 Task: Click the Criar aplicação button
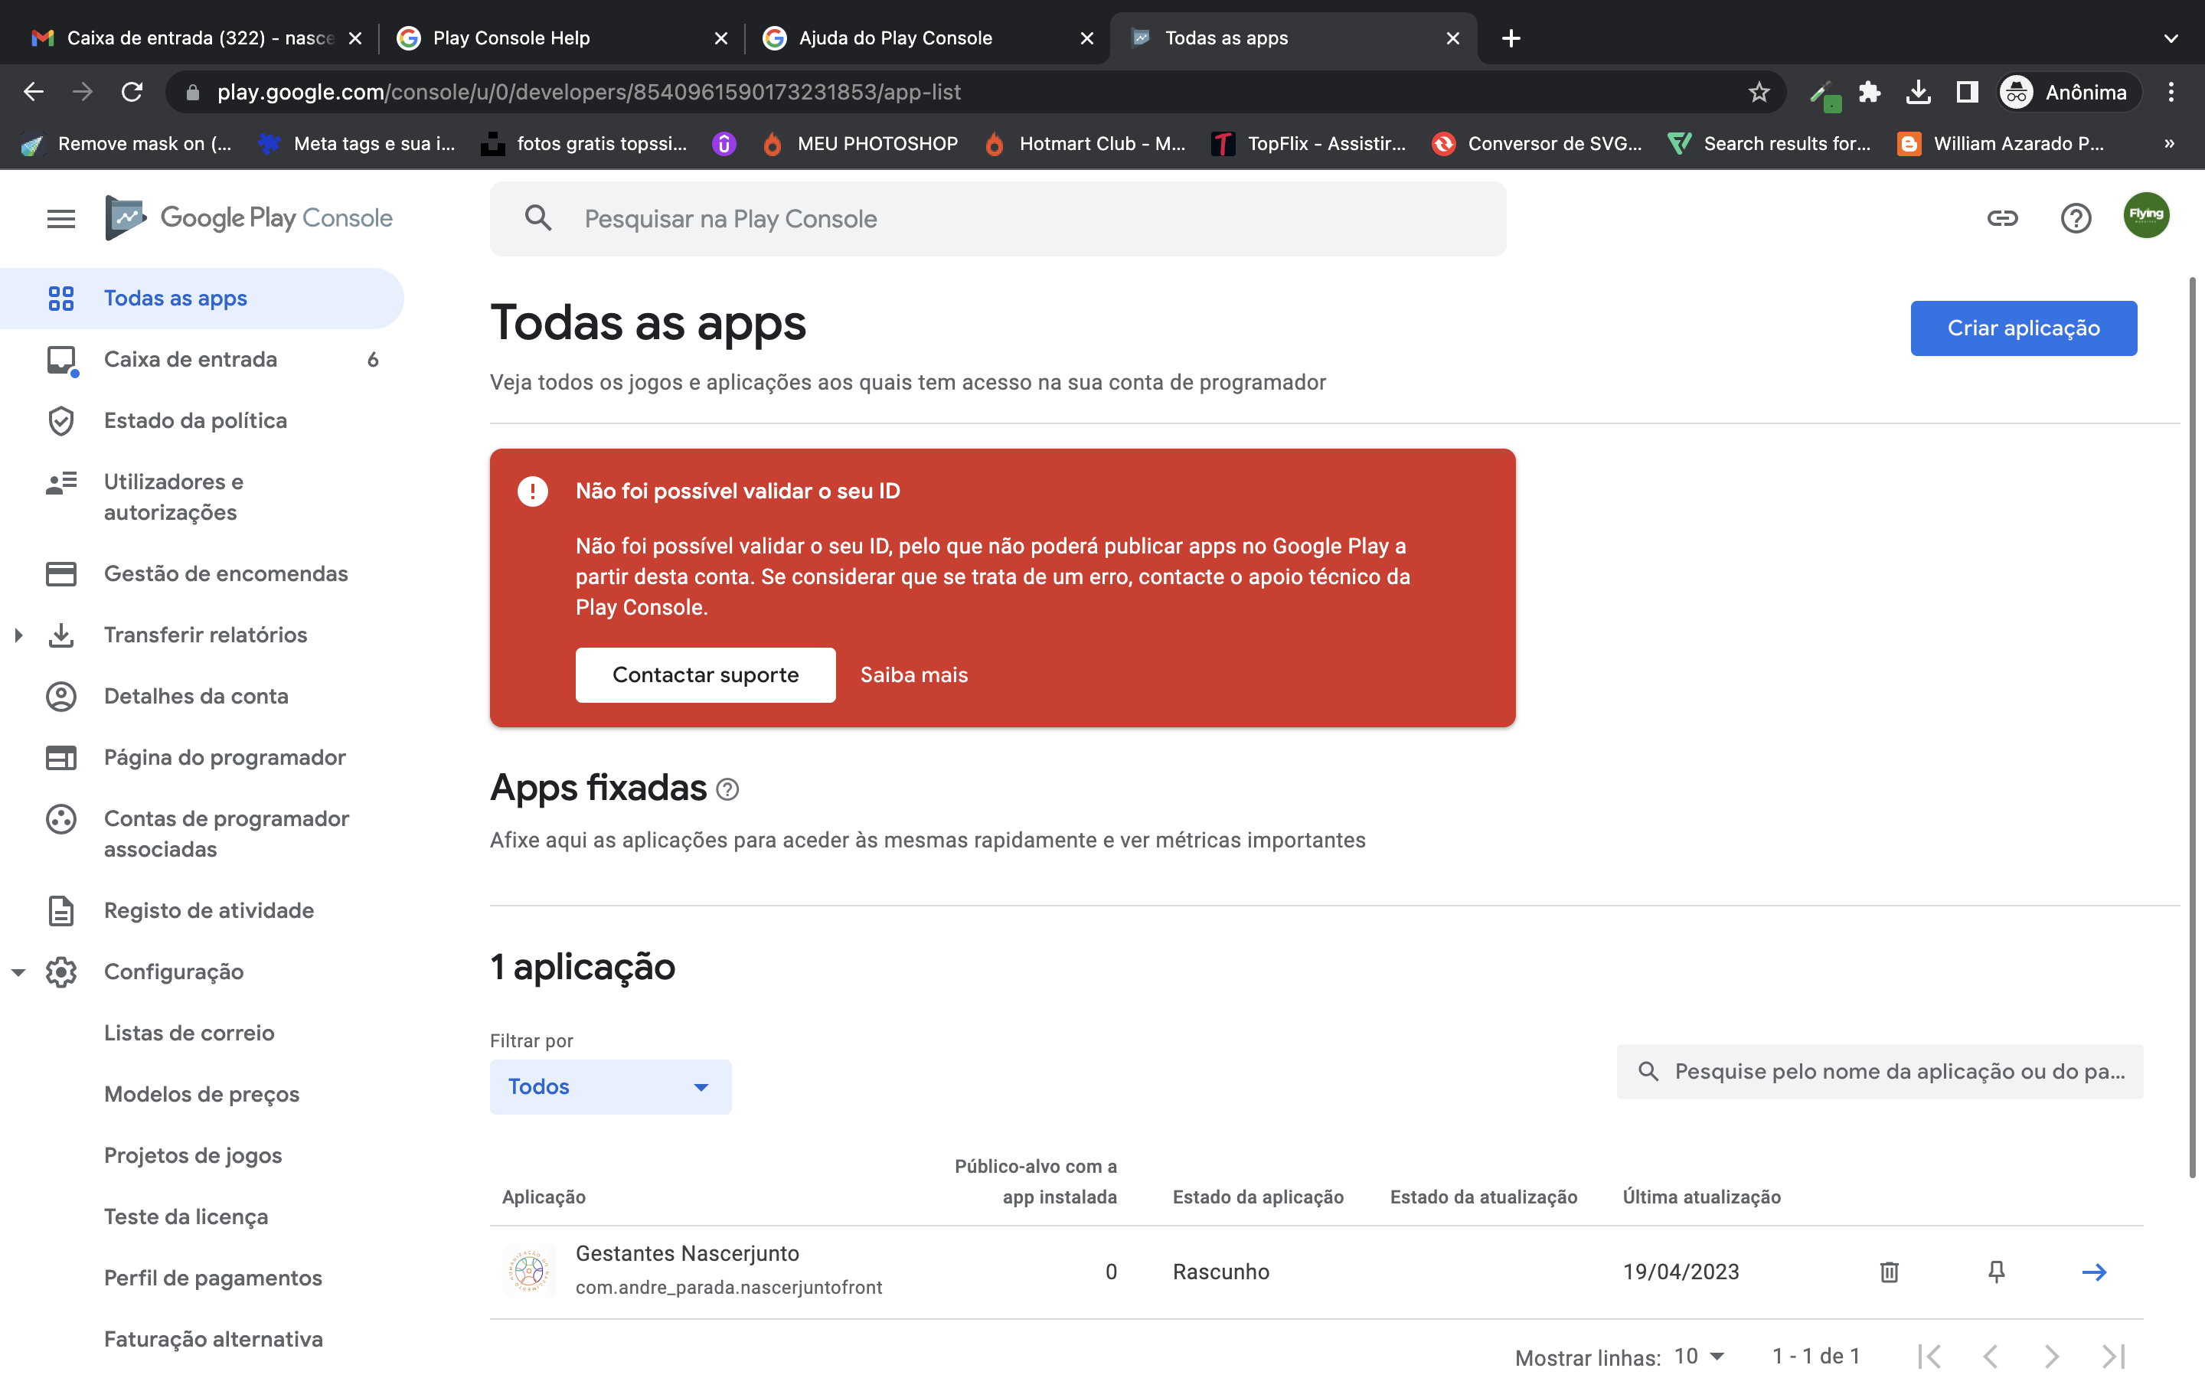click(x=2023, y=328)
